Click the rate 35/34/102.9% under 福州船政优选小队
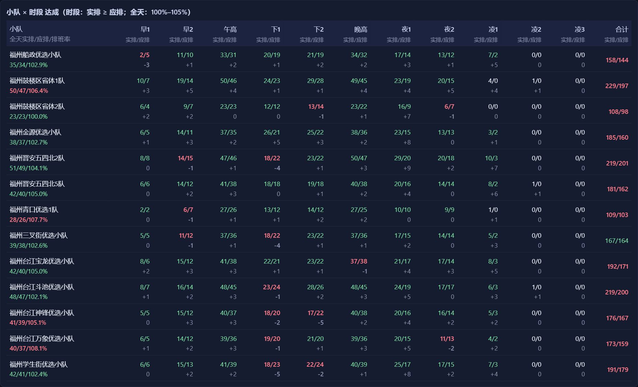The width and height of the screenshot is (638, 387). 29,65
